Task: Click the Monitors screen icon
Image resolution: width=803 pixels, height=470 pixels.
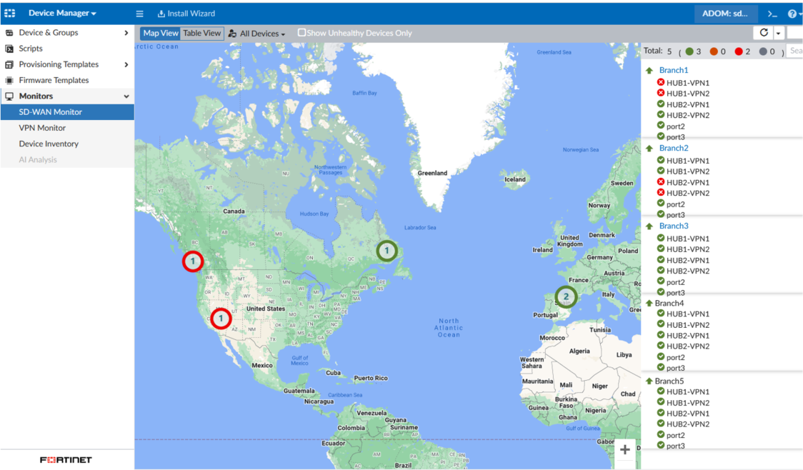Action: (9, 96)
